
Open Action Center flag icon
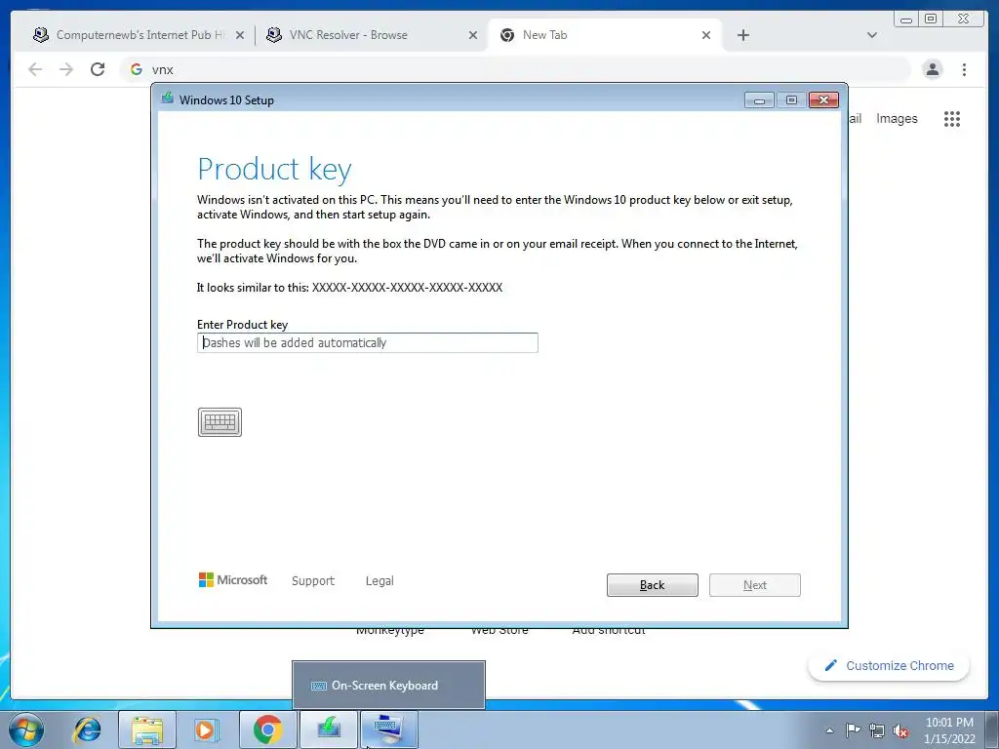(853, 730)
